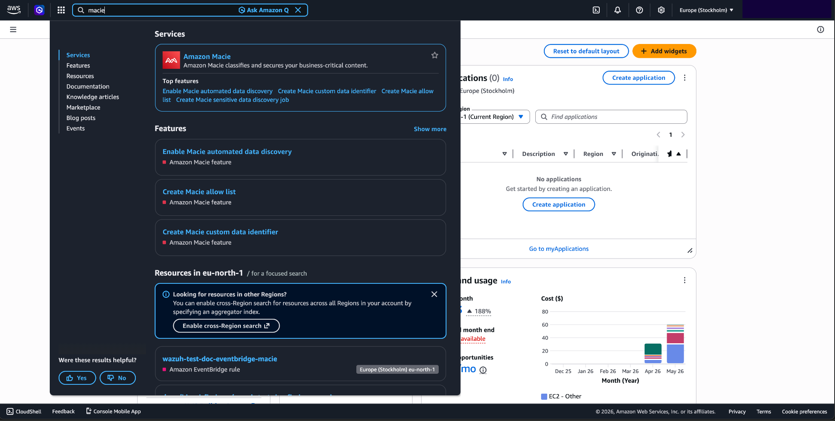Click Enable cross-Region search button

click(226, 326)
